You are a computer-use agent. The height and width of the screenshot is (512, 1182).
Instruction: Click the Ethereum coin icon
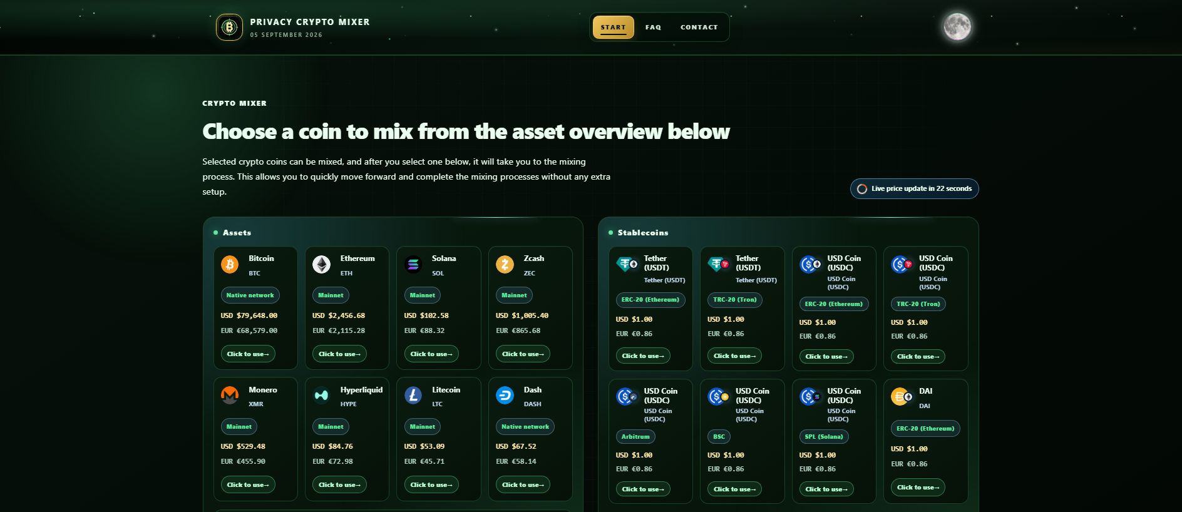(321, 264)
